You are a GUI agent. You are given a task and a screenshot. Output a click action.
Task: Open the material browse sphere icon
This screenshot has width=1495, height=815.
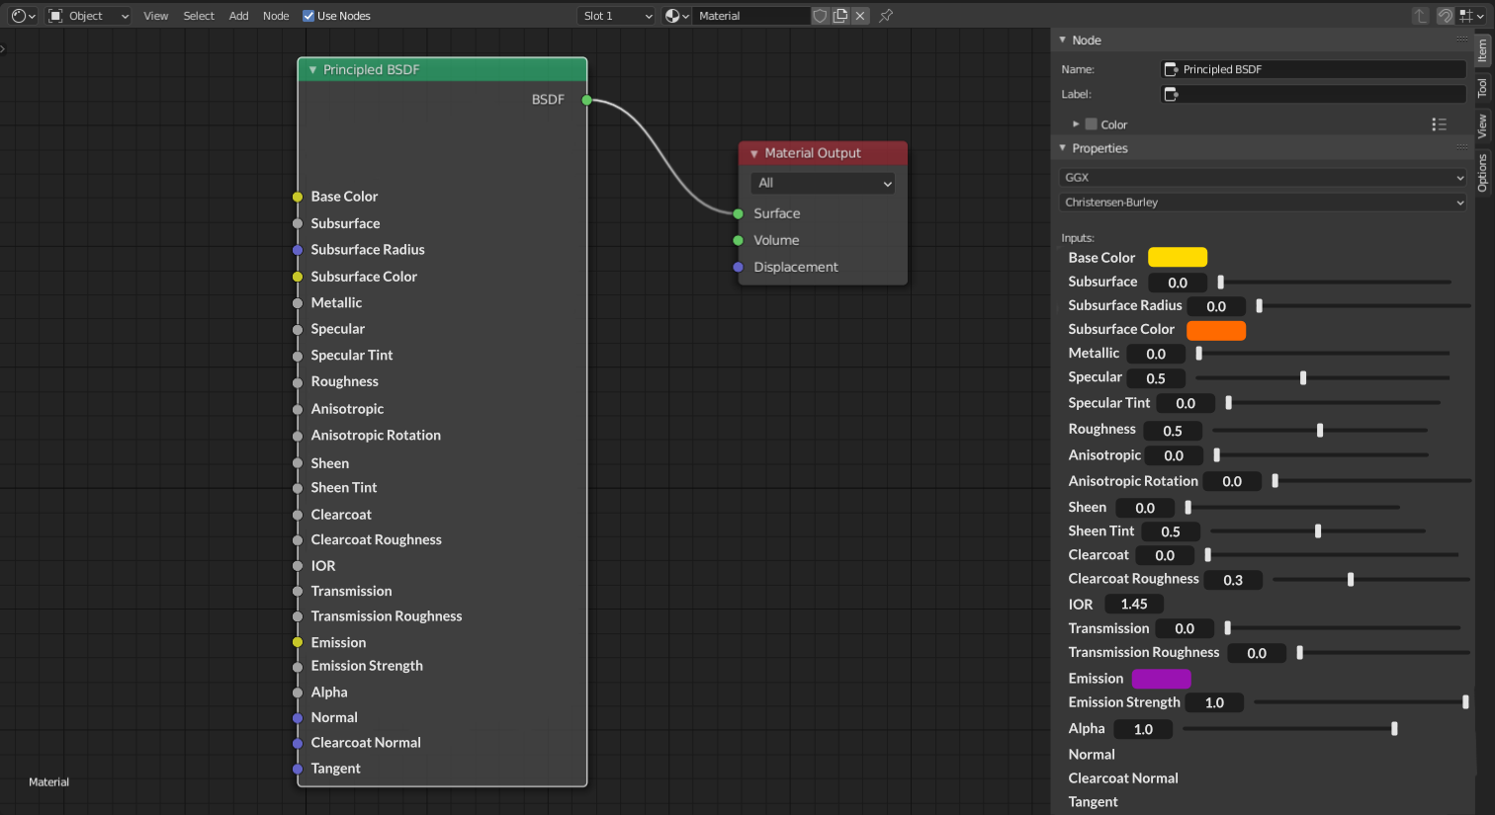[676, 16]
